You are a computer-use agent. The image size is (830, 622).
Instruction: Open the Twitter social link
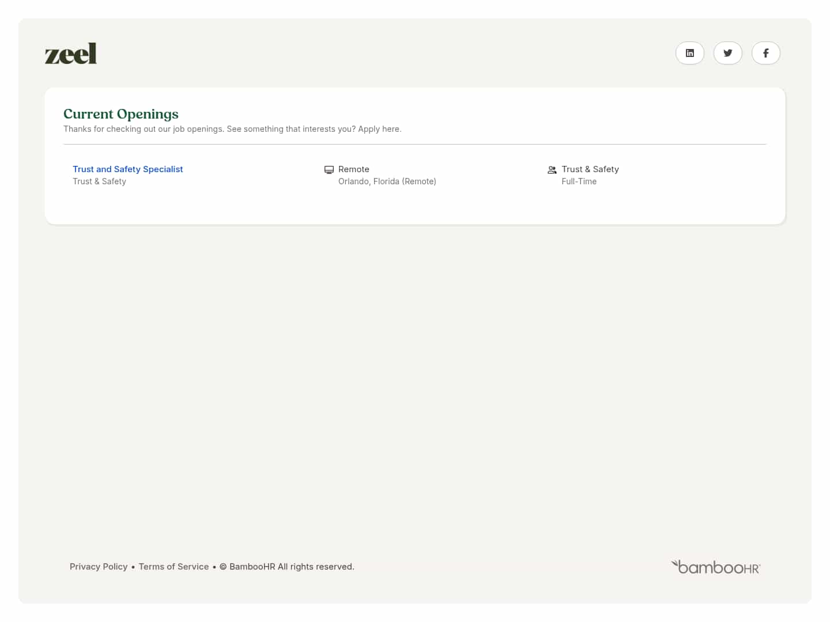(728, 53)
